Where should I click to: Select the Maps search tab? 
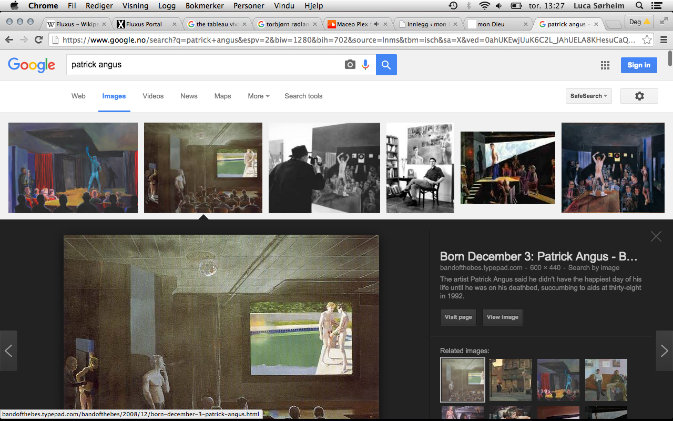click(222, 96)
